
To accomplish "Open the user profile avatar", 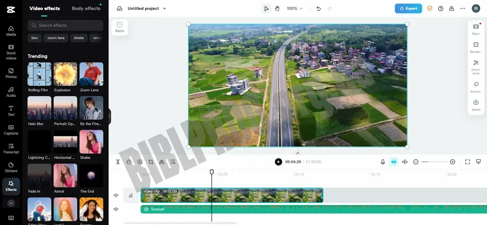I will point(476,8).
